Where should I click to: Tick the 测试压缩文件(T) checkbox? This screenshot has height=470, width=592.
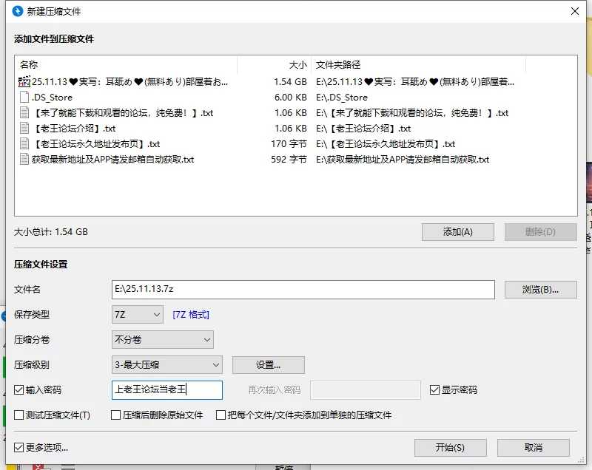(18, 415)
